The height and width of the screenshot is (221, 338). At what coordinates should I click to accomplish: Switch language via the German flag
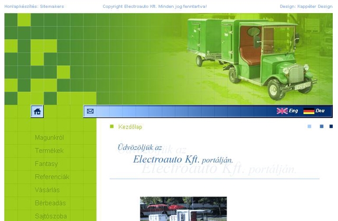click(x=308, y=111)
